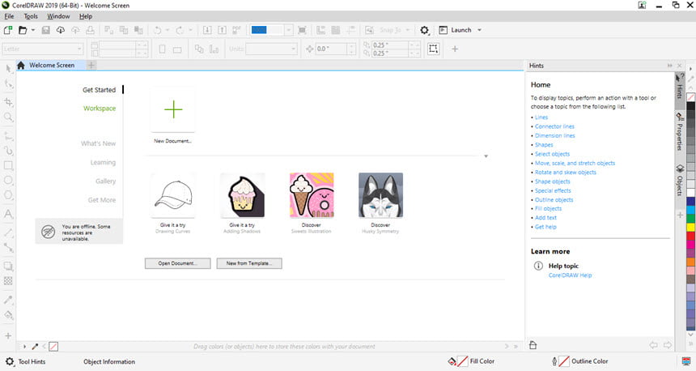The width and height of the screenshot is (696, 371).
Task: Select the Text tool
Action: point(8,214)
